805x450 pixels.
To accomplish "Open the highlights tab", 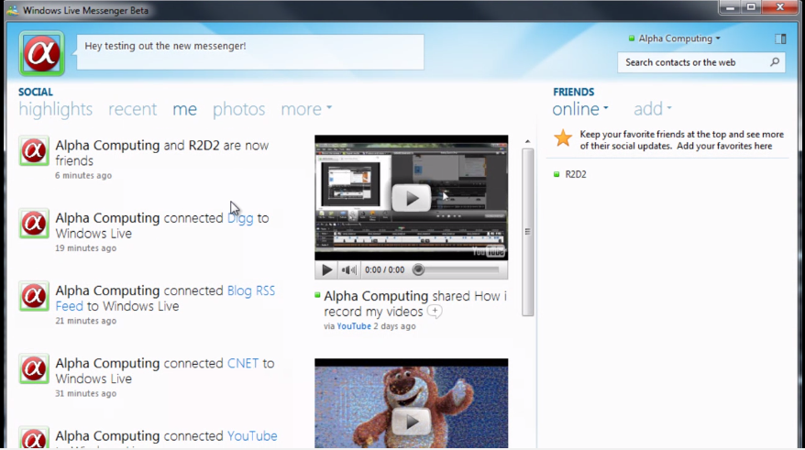I will coord(55,109).
